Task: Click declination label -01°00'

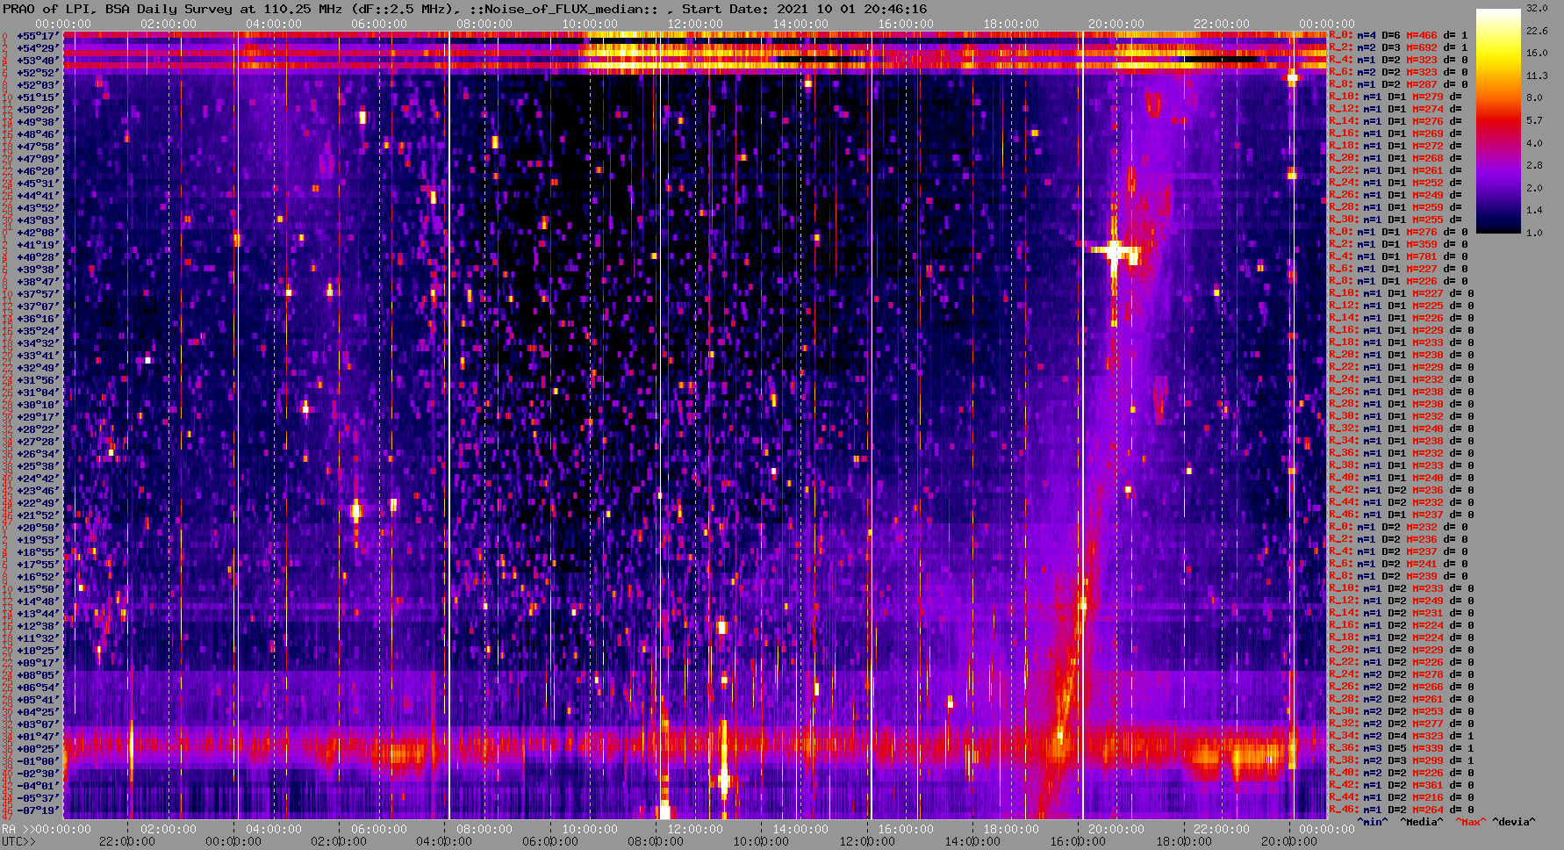Action: 37,761
